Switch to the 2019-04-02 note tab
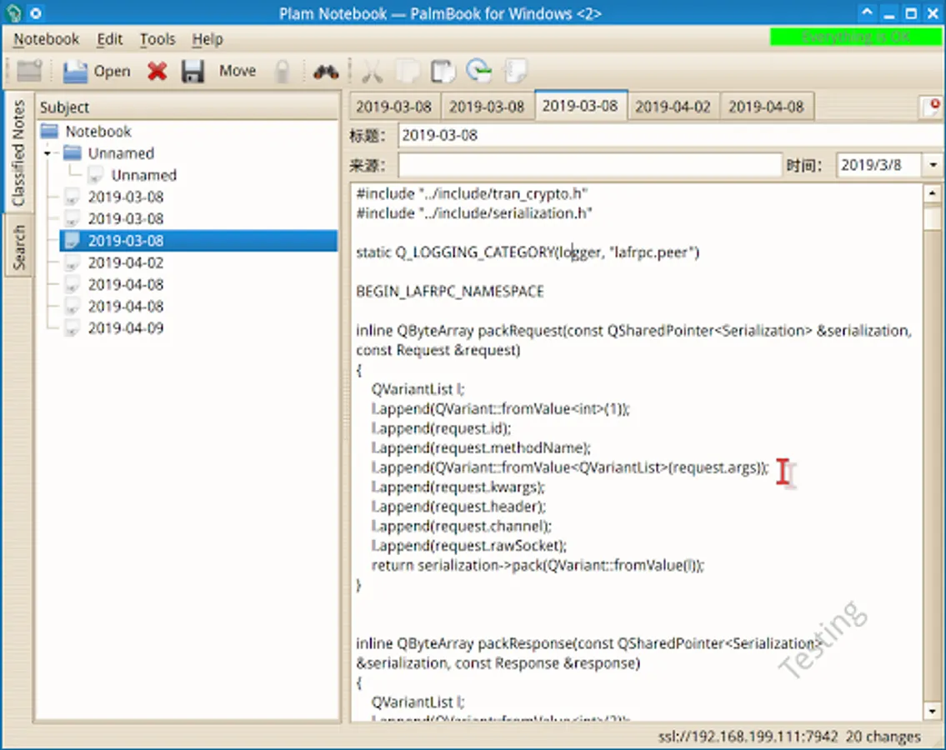Image resolution: width=946 pixels, height=750 pixels. [x=673, y=107]
